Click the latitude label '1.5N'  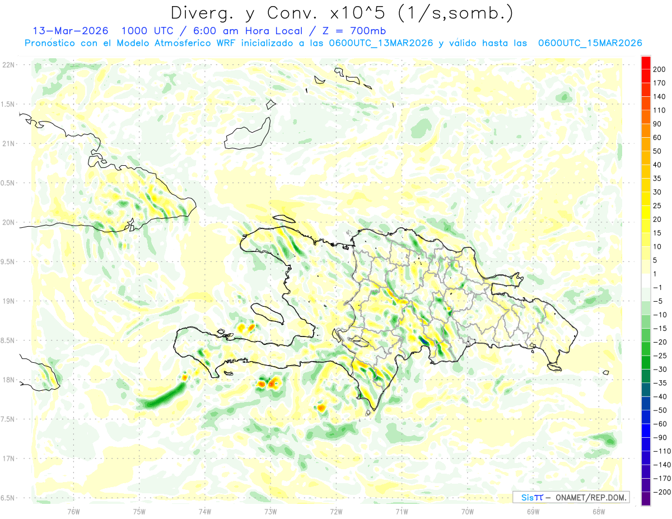coord(8,104)
